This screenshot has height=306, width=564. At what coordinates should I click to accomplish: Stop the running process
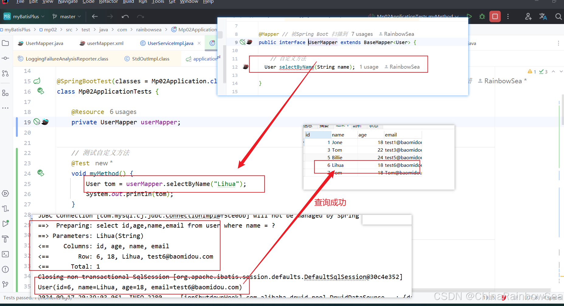[x=495, y=16]
